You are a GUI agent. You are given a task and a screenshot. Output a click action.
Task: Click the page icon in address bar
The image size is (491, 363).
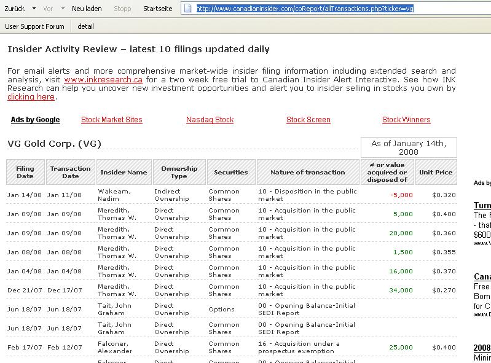pyautogui.click(x=187, y=9)
